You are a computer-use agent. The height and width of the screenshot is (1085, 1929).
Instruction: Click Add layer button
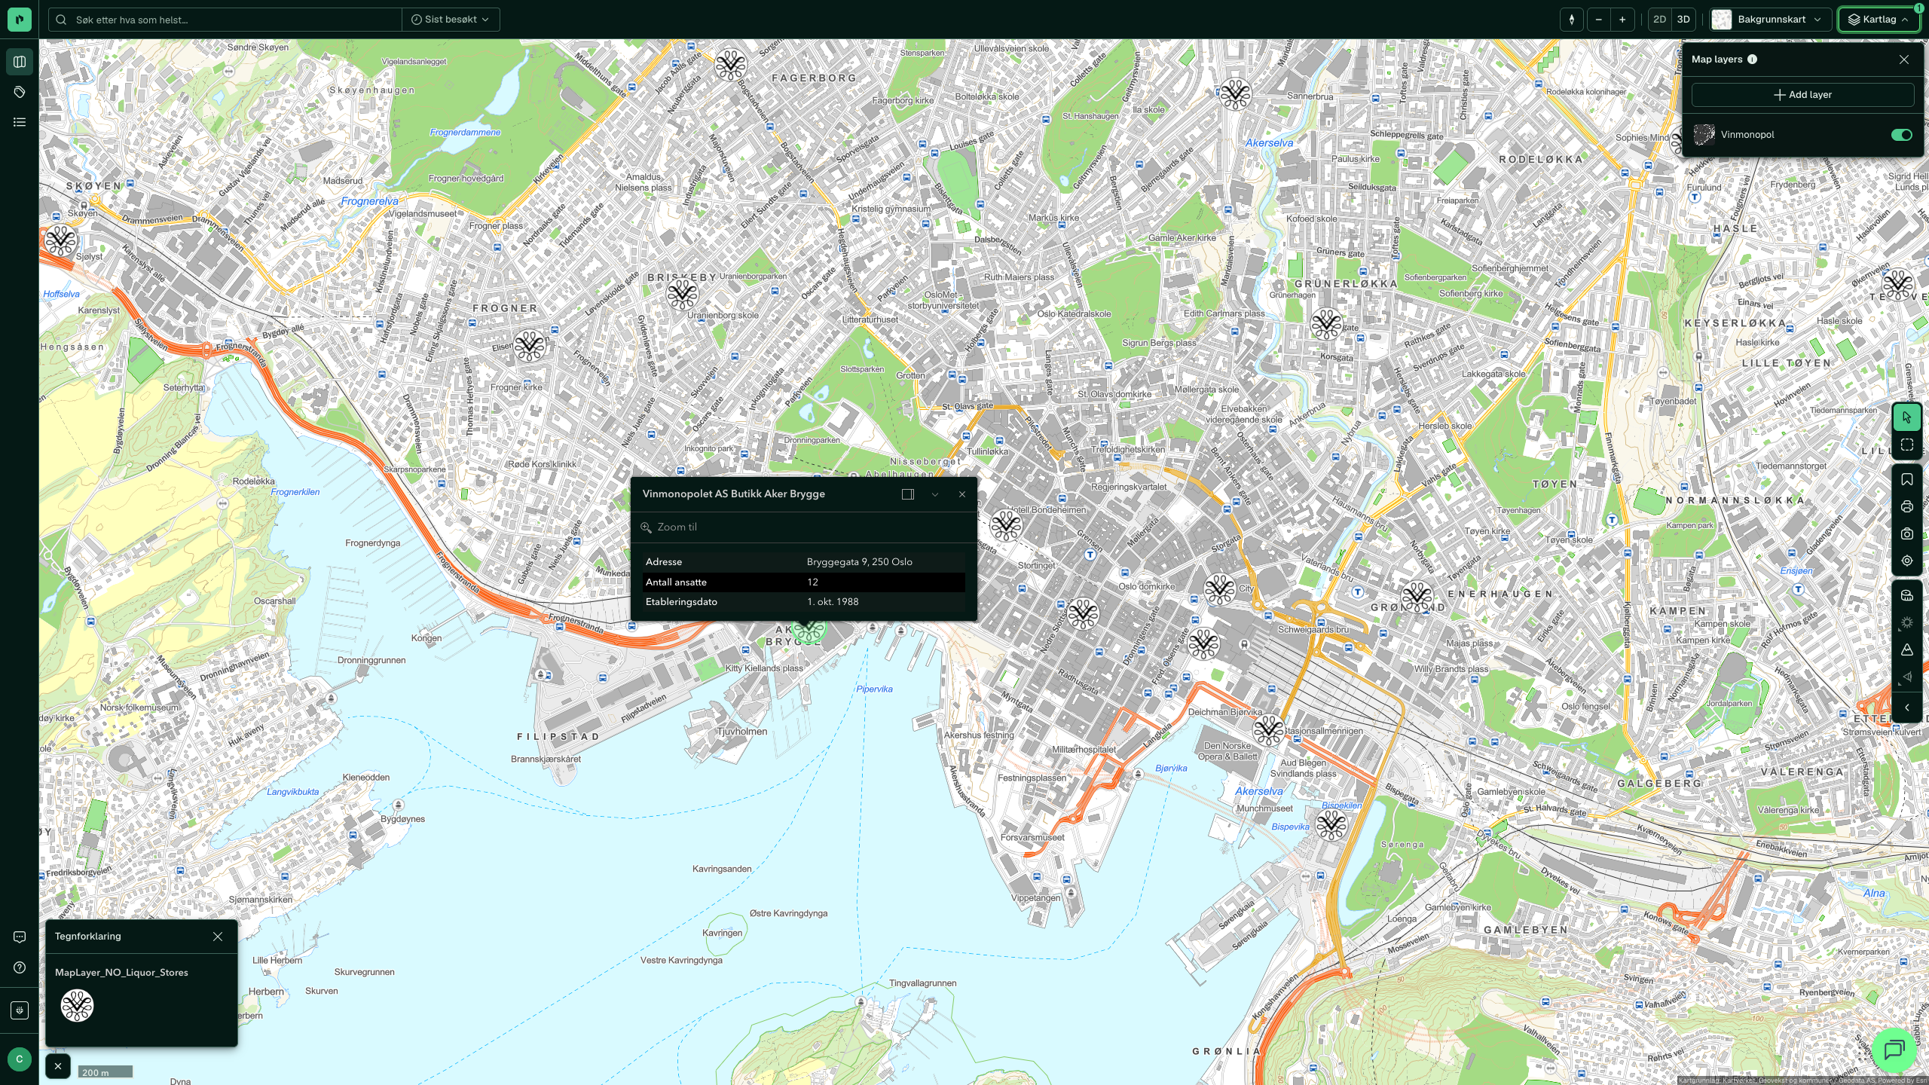[1802, 95]
